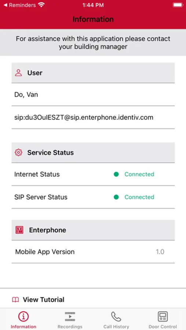Screen dimensions: 186x330
Task: Tap the building manager assistance message
Action: (93, 43)
